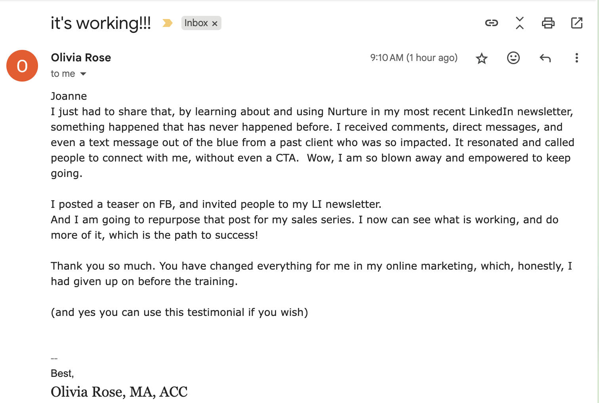Click the "Joanne" greeting line

click(69, 96)
